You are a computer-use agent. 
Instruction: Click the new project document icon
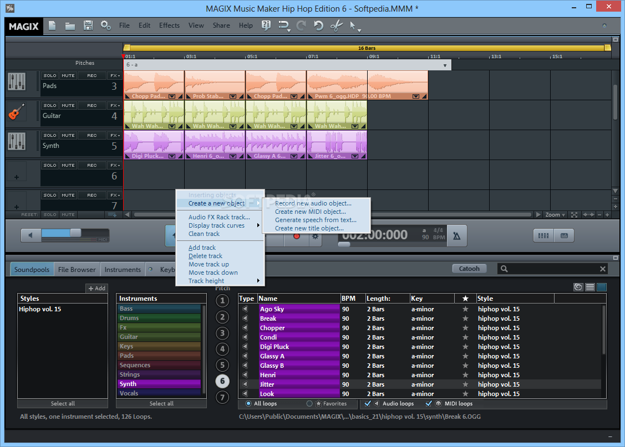point(52,25)
